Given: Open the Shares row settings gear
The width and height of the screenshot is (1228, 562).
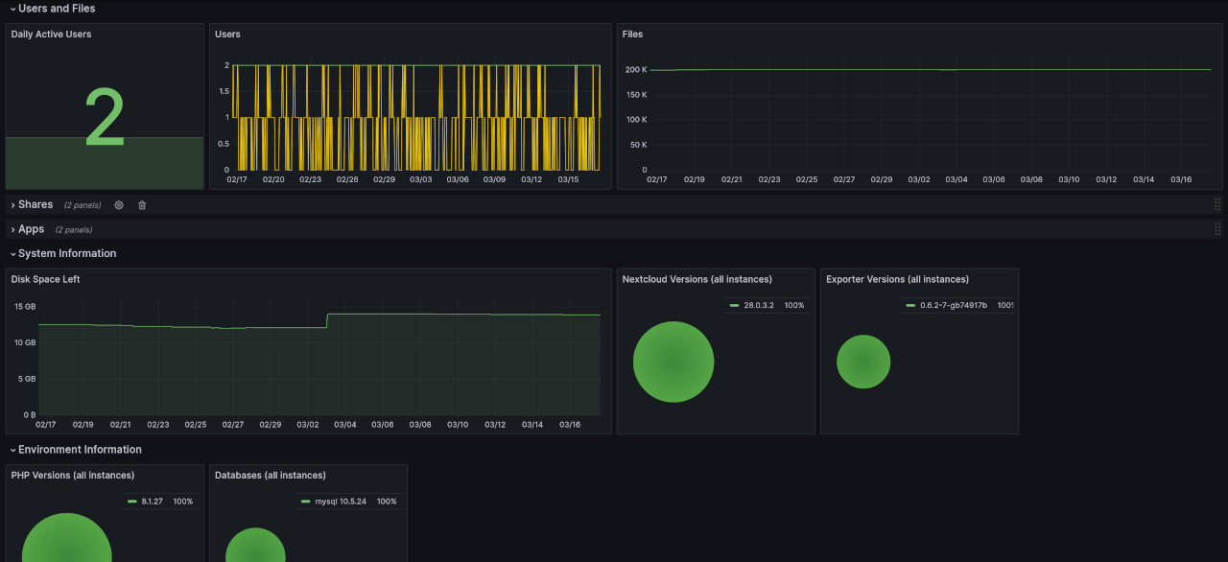Looking at the screenshot, I should (119, 205).
